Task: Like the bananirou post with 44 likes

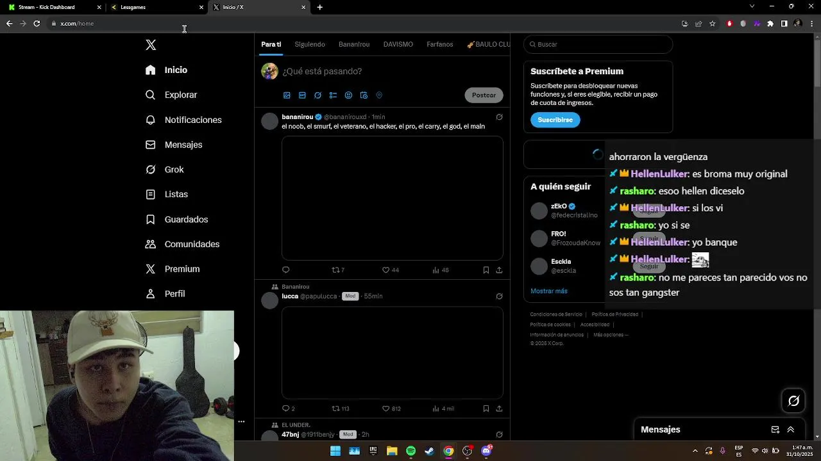Action: coord(391,270)
